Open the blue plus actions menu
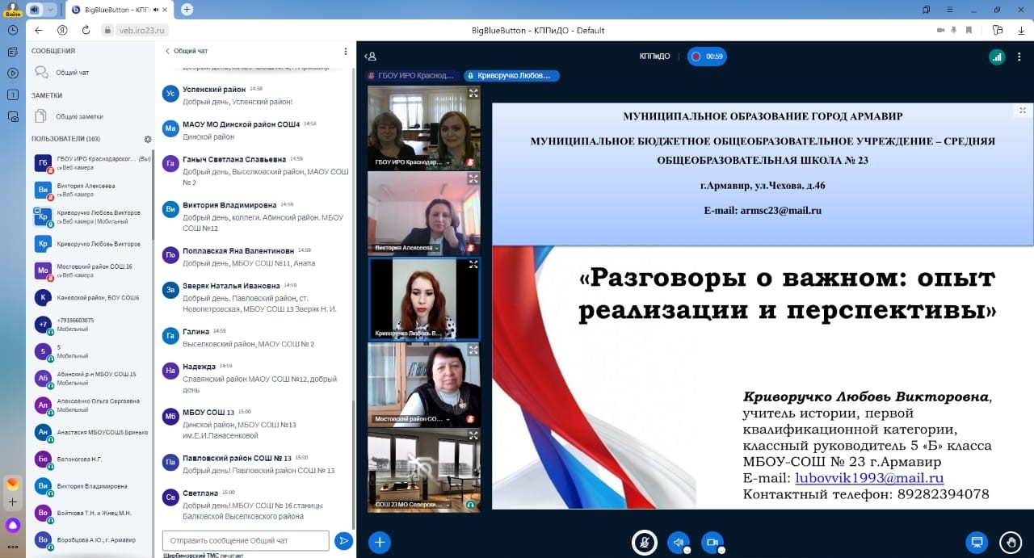The image size is (1034, 558). (380, 542)
